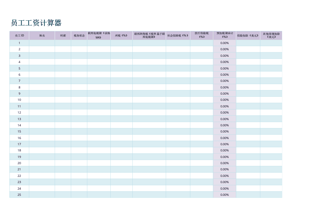Select the 0.00% total for employee 4
The height and width of the screenshot is (223, 315).
pos(225,62)
